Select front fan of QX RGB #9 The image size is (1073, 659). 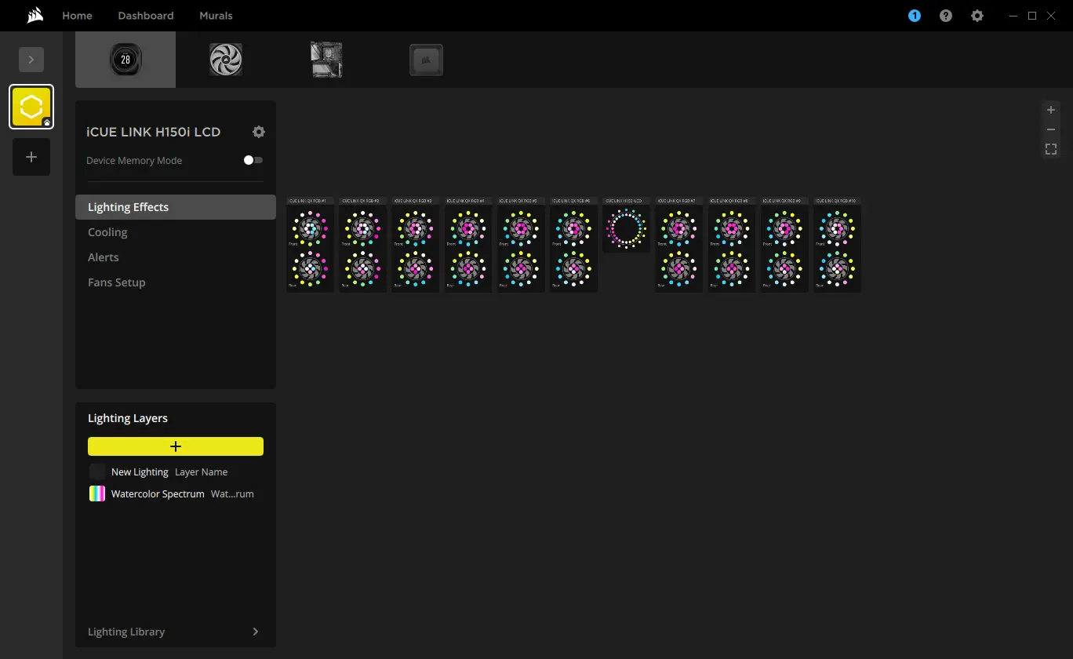pos(784,229)
